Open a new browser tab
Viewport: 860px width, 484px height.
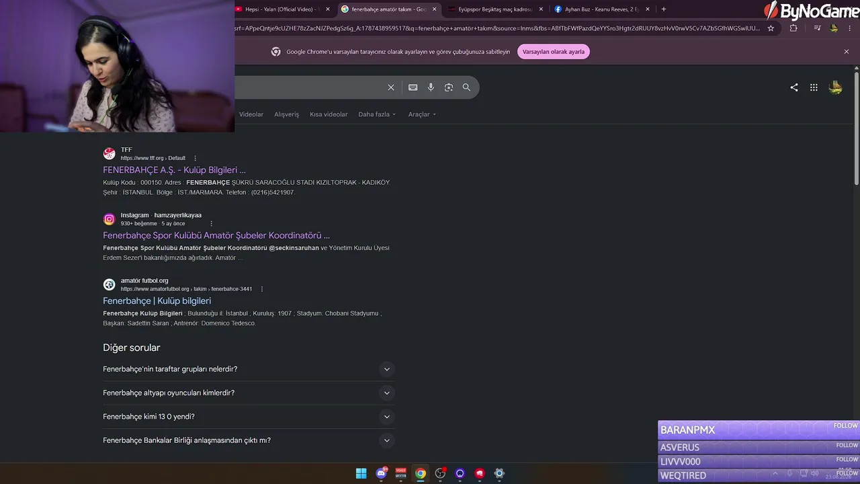(x=664, y=9)
